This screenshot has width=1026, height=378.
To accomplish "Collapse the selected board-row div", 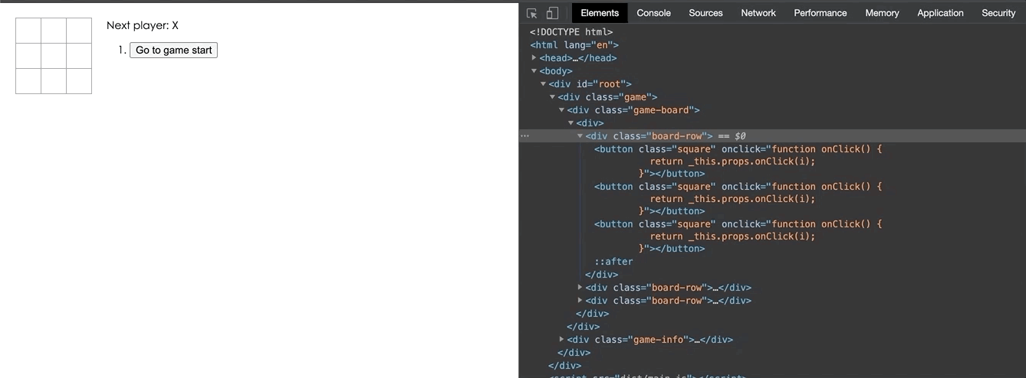I will [580, 135].
